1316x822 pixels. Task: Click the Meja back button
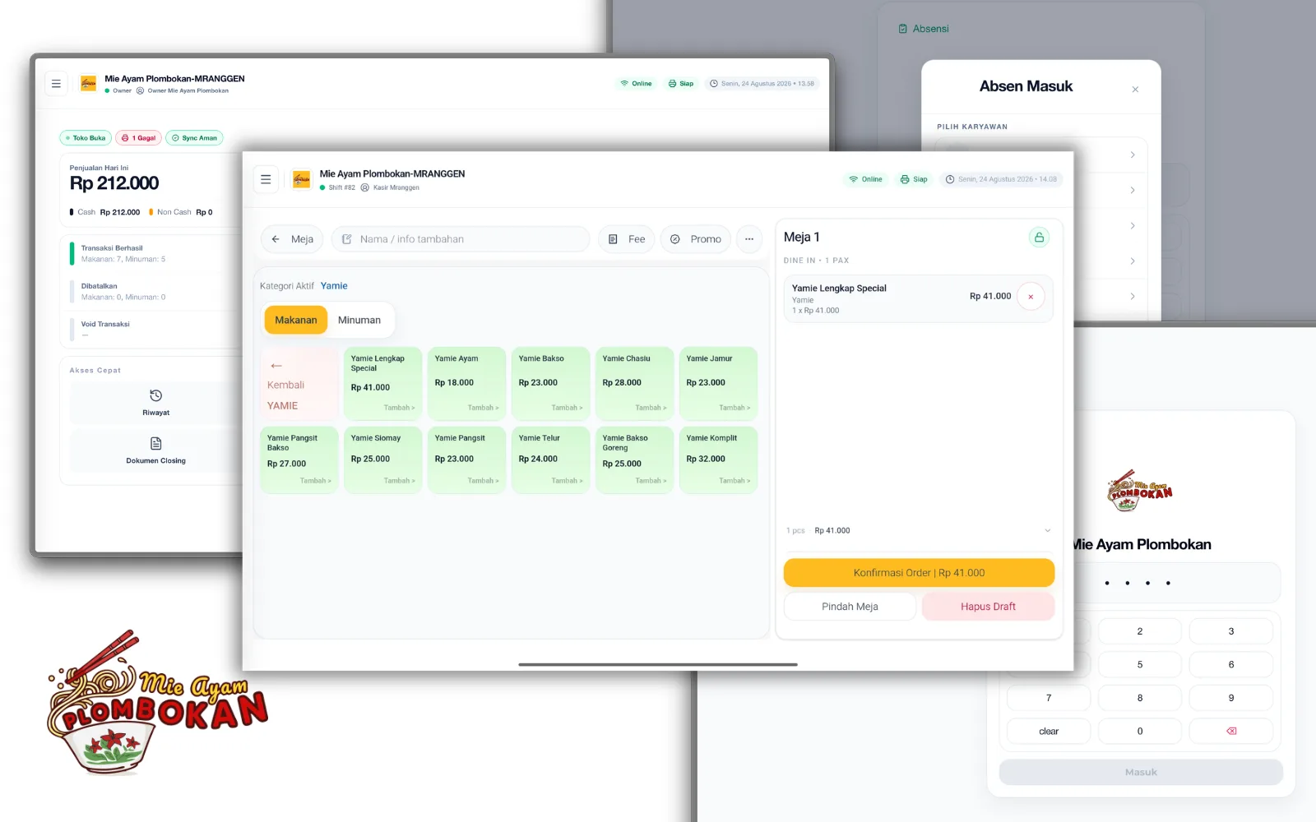[x=293, y=239]
